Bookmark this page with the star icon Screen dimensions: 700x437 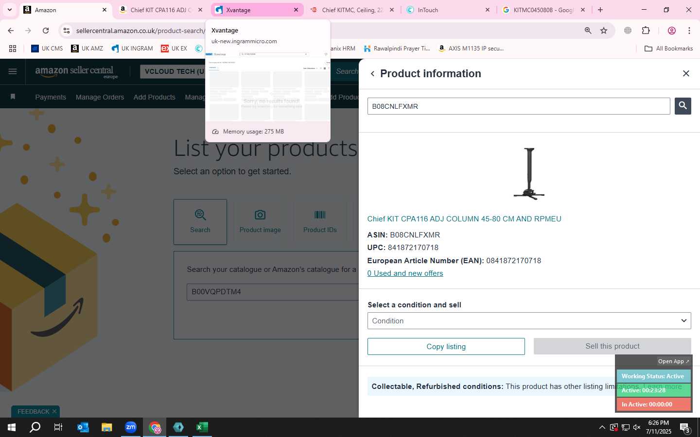(604, 31)
